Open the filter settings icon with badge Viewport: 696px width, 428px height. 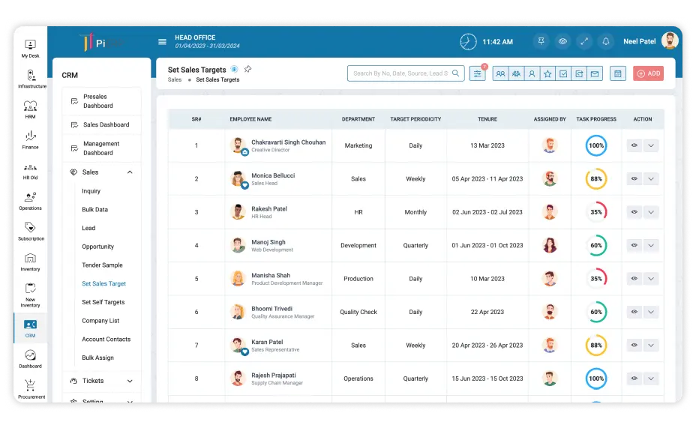pos(477,73)
